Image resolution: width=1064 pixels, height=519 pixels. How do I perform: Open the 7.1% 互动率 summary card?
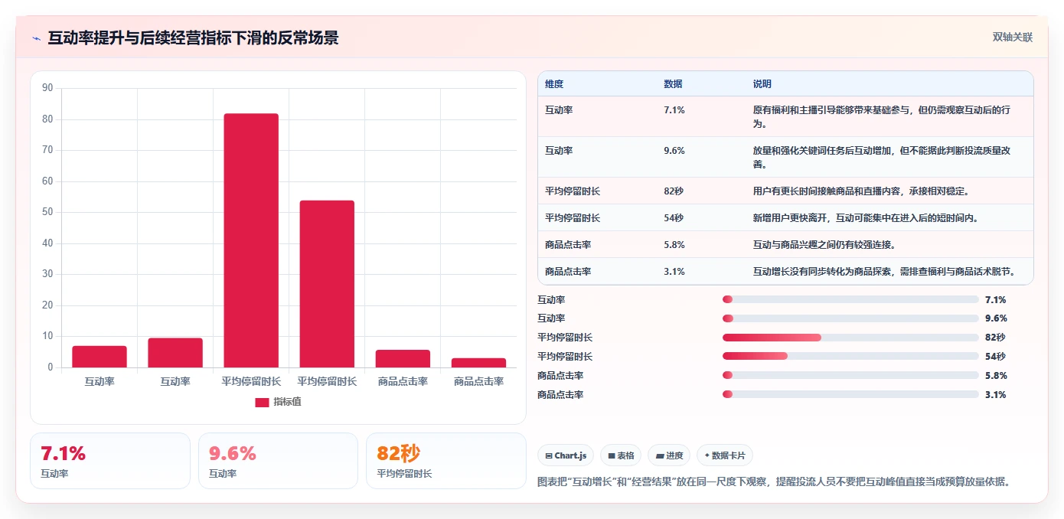[x=110, y=461]
